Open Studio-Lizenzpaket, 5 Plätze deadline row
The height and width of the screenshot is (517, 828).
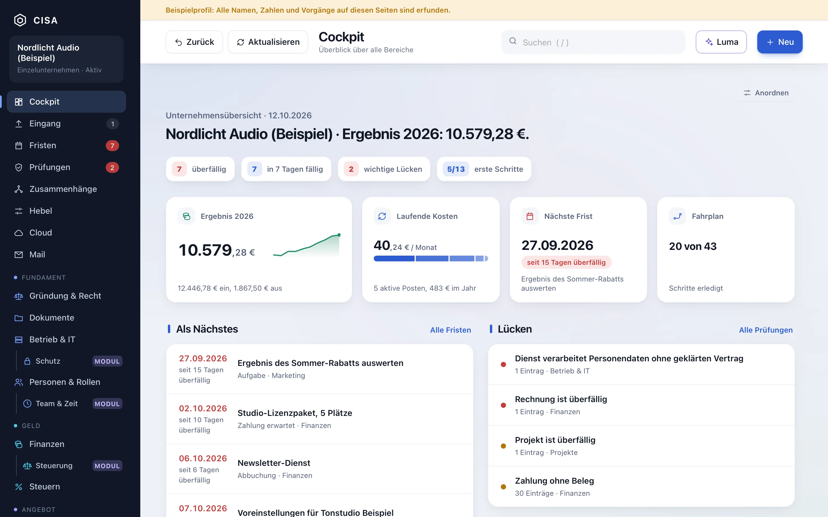[320, 419]
